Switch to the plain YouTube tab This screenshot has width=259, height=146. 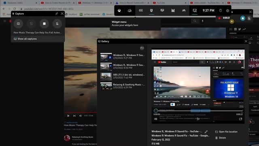click(x=170, y=3)
